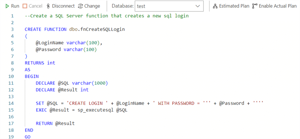The image size is (300, 139).
Task: Click line number 14 in the gutter
Action: [x=11, y=103]
